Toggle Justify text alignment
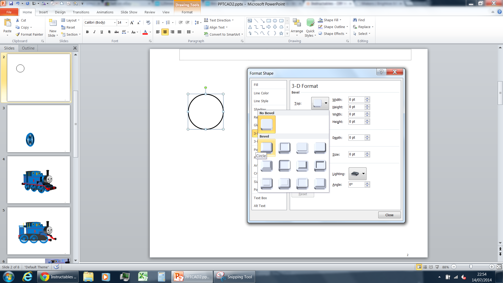Image resolution: width=503 pixels, height=283 pixels. click(179, 32)
